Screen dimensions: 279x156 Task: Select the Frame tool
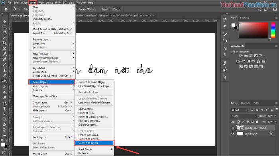point(4,48)
